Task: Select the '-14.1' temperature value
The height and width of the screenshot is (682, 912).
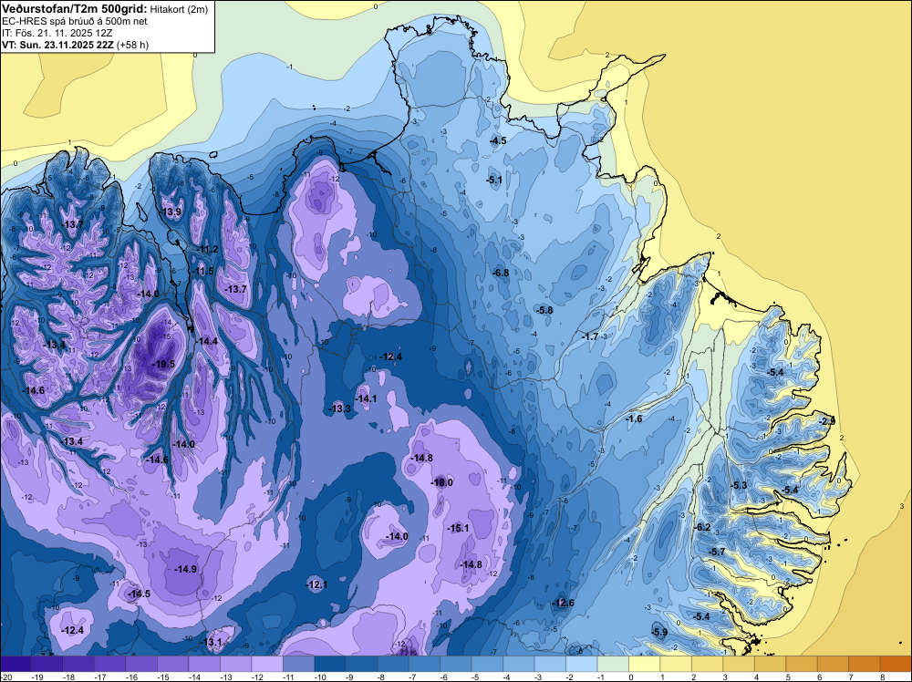Action: point(366,398)
